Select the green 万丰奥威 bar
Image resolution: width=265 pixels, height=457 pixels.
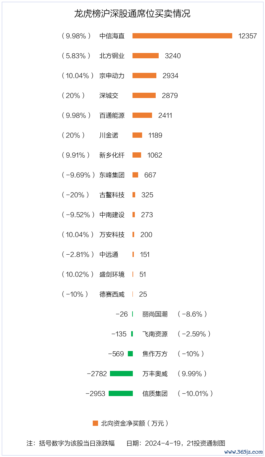point(121,374)
